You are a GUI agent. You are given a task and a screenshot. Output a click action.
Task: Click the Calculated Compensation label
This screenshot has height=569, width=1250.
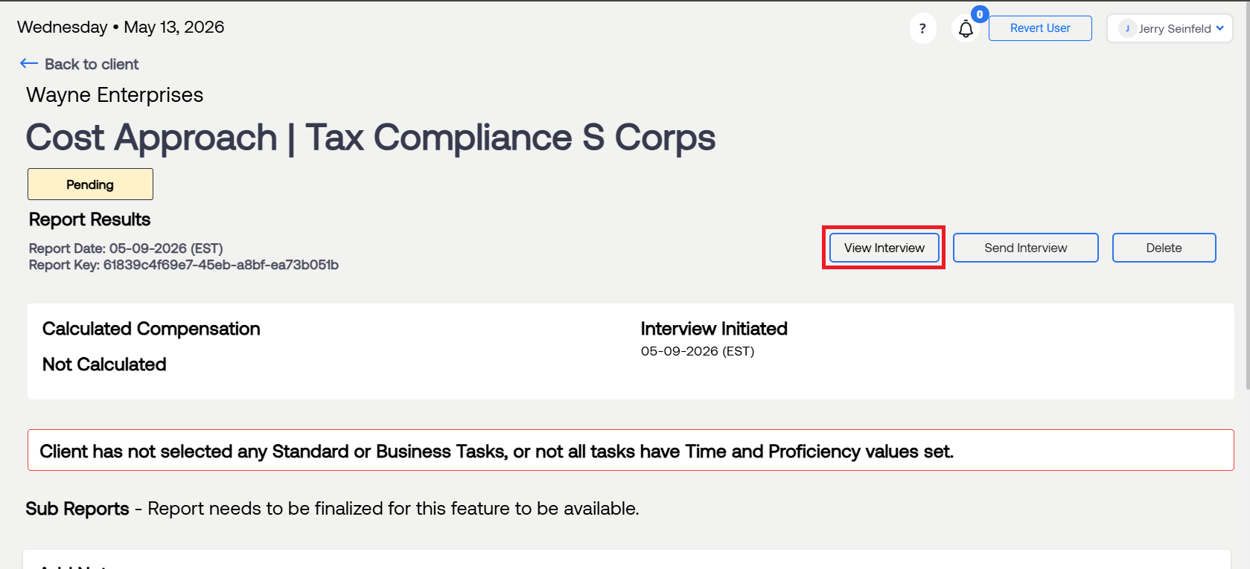[151, 329]
